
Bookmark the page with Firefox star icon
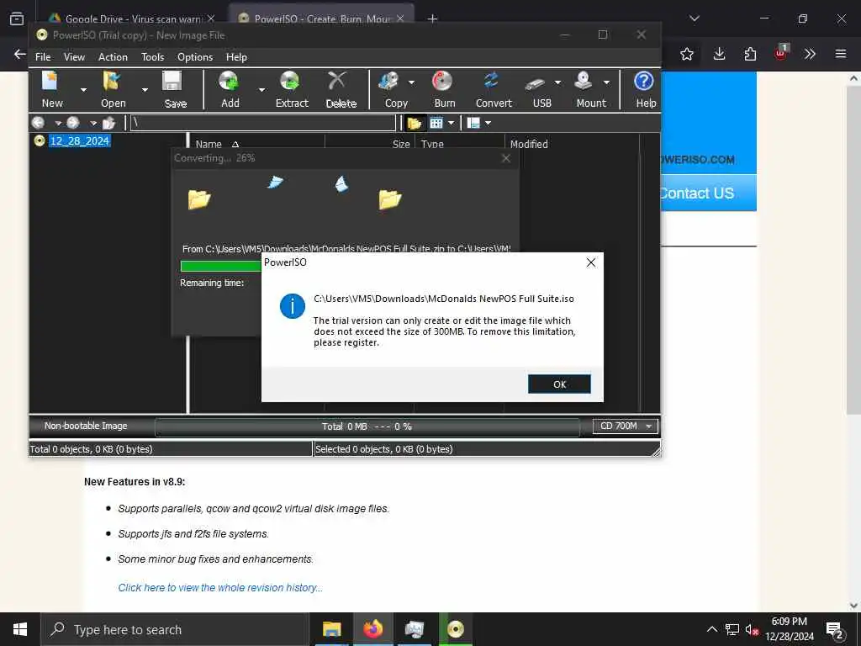[686, 54]
